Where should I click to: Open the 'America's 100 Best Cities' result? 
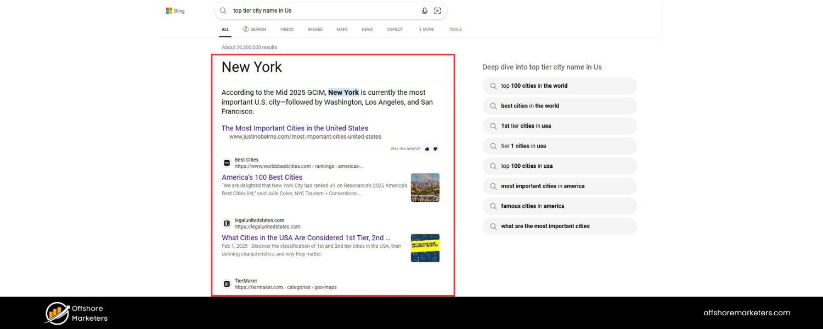point(262,177)
